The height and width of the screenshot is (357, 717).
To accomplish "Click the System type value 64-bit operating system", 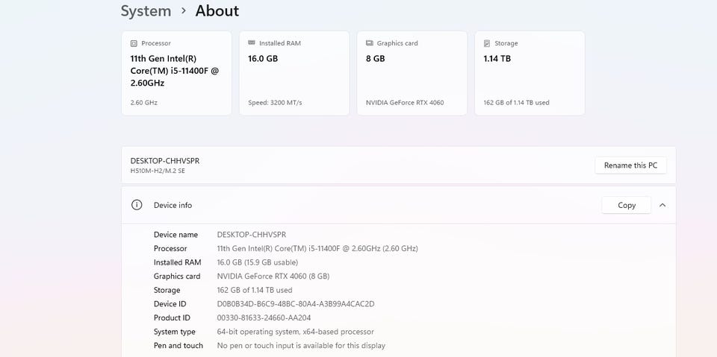I will (x=296, y=332).
